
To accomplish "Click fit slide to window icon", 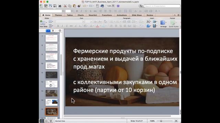I will coord(176,121).
